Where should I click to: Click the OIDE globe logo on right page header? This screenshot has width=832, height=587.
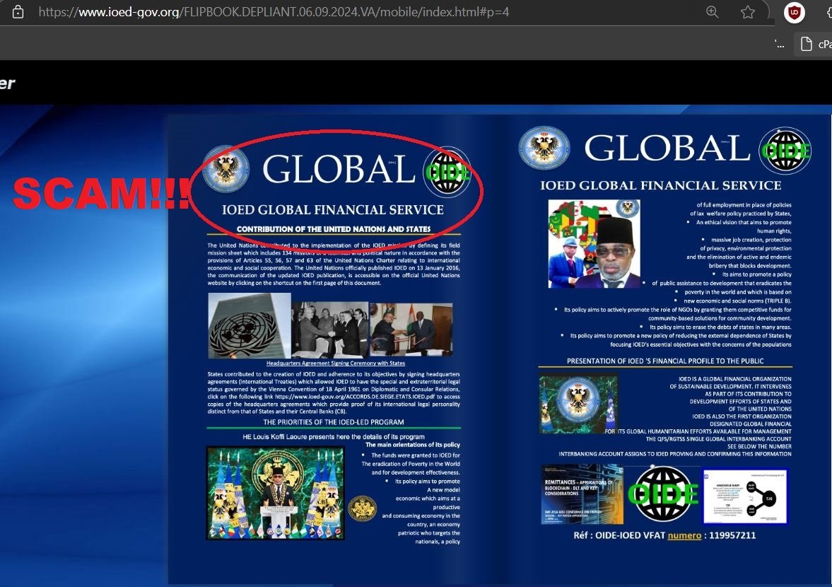point(785,151)
